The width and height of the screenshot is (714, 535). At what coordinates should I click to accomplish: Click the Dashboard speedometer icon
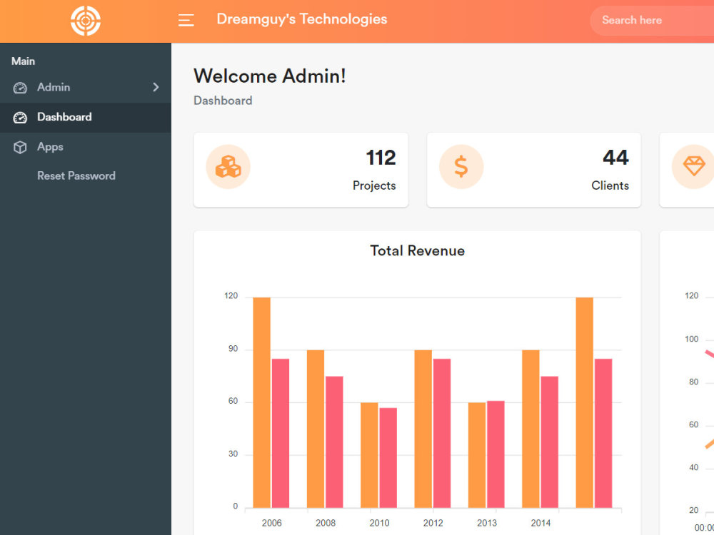coord(20,117)
